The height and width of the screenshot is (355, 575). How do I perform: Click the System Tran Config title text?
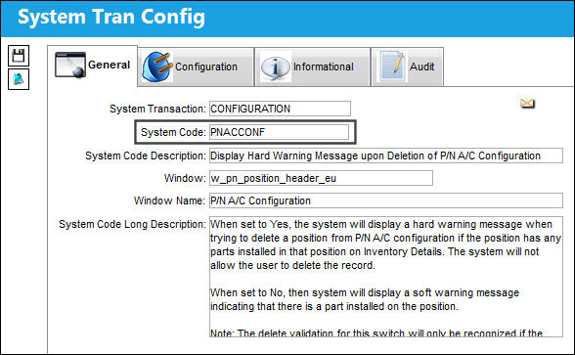point(111,17)
